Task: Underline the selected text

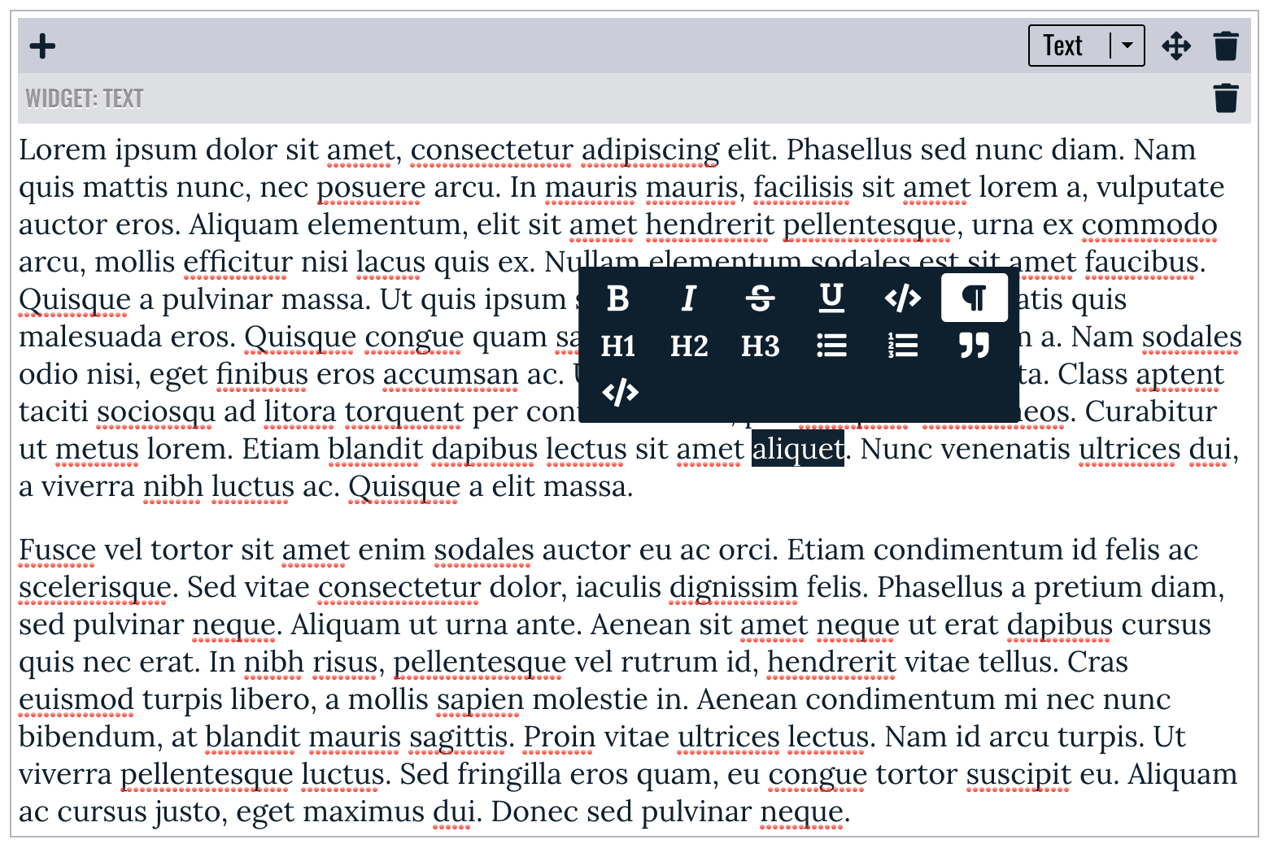Action: 831,298
